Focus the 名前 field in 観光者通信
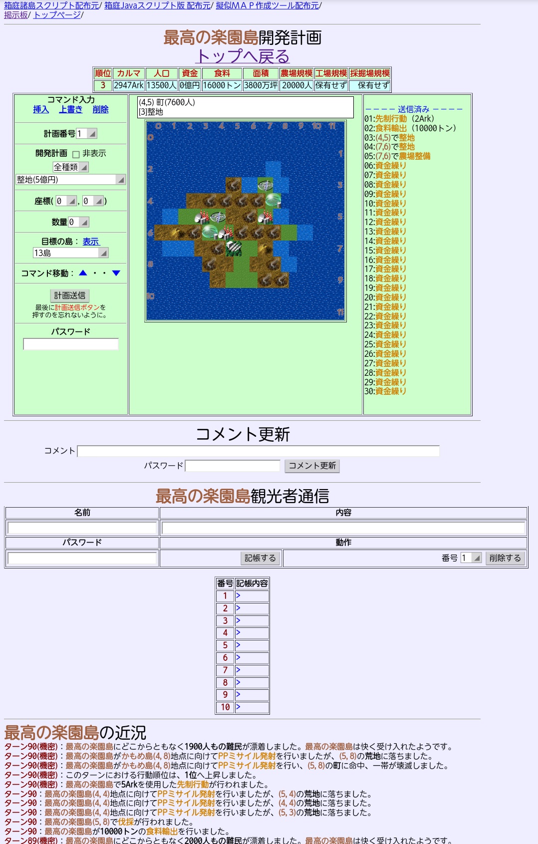Viewport: 538px width, 844px height. (82, 528)
